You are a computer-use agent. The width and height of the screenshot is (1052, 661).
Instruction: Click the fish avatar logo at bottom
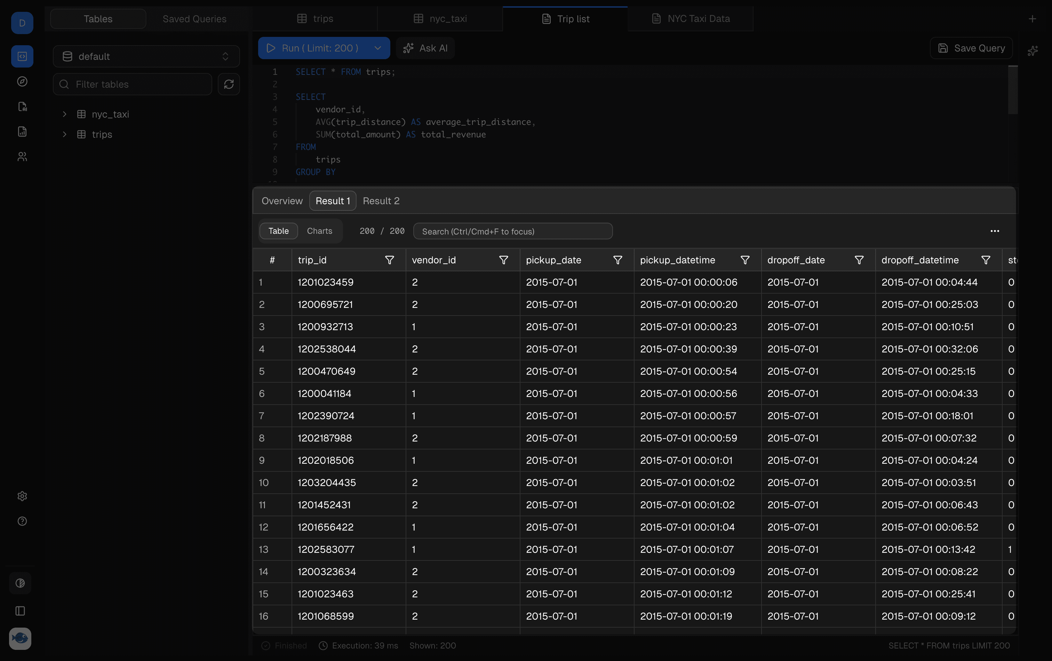pyautogui.click(x=20, y=639)
